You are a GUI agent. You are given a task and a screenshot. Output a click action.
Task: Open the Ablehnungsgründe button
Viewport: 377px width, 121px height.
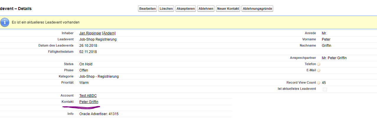[x=257, y=9]
